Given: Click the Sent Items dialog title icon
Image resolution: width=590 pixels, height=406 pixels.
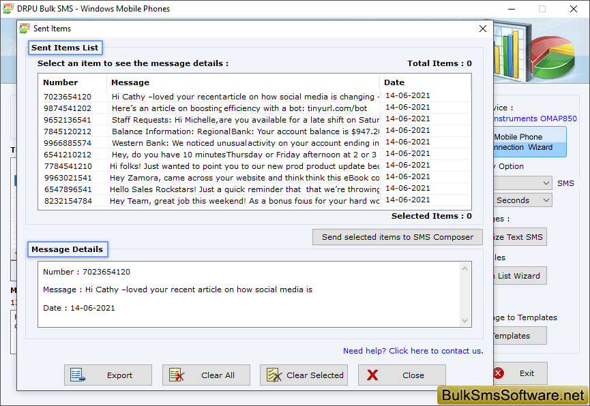Looking at the screenshot, I should click(x=25, y=28).
